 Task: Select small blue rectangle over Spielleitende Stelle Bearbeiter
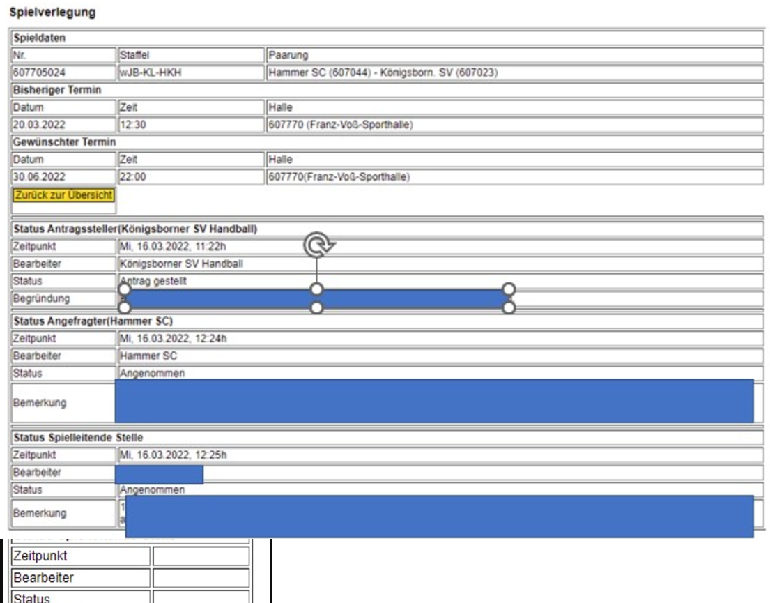tap(159, 475)
